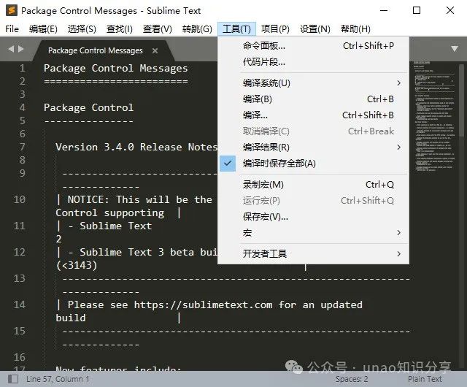Screen dimensions: 467x387
Task: Minimize the Sublime Text window
Action: [384, 11]
